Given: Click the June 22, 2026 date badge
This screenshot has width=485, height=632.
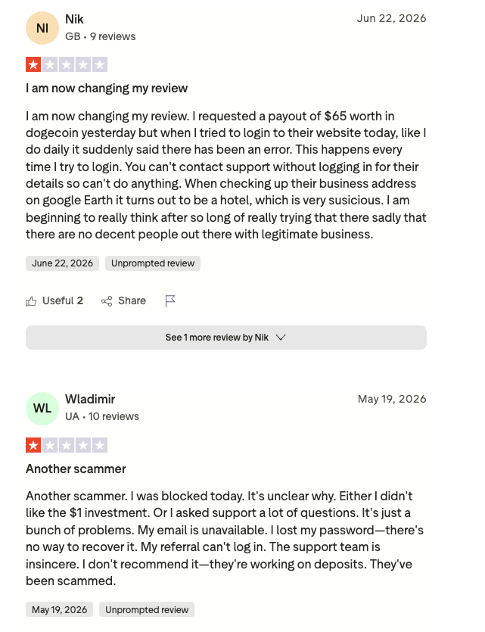Looking at the screenshot, I should coord(63,263).
